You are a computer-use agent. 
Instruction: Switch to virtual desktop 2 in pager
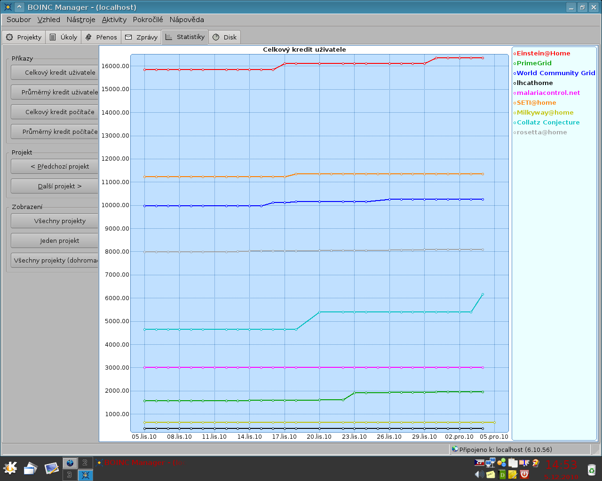(x=85, y=463)
